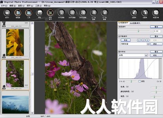
Task: Go to next image with down-chevron icon
Action: click(x=104, y=13)
